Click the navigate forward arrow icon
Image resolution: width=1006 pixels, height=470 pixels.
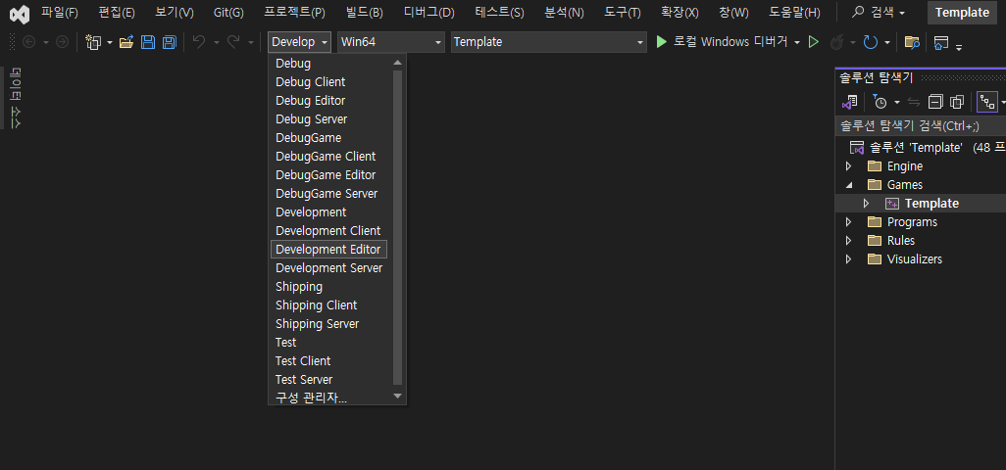[x=62, y=42]
